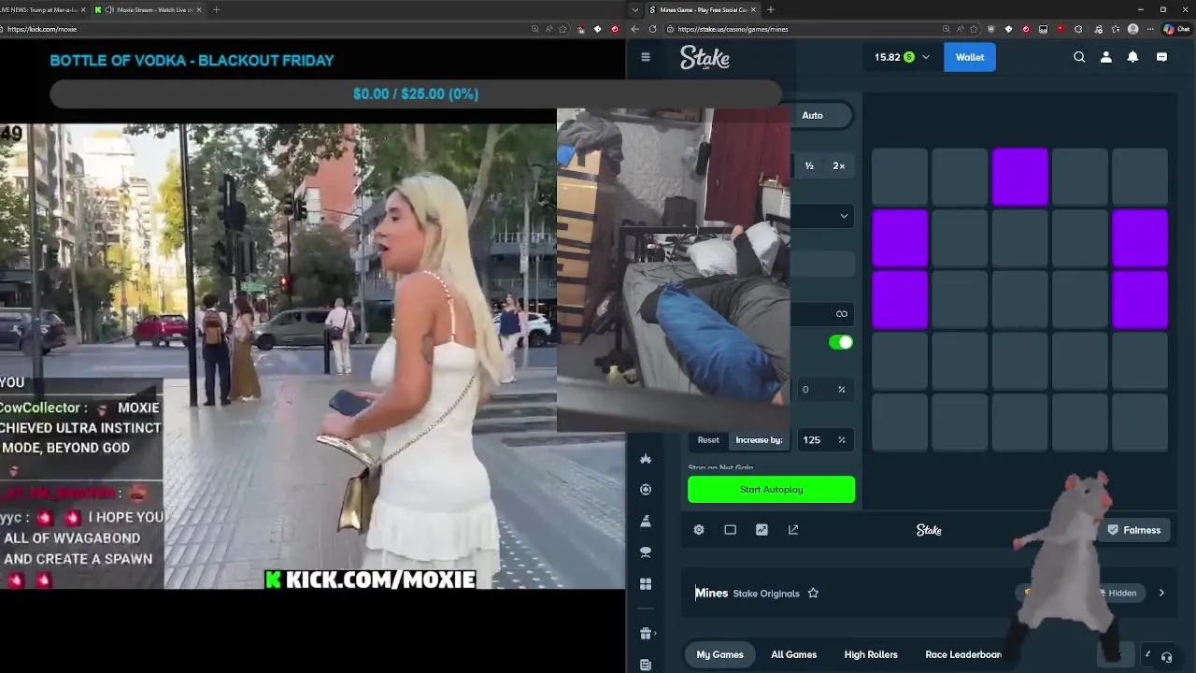This screenshot has height=673, width=1196.
Task: Open the Stake hamburger menu
Action: [645, 57]
